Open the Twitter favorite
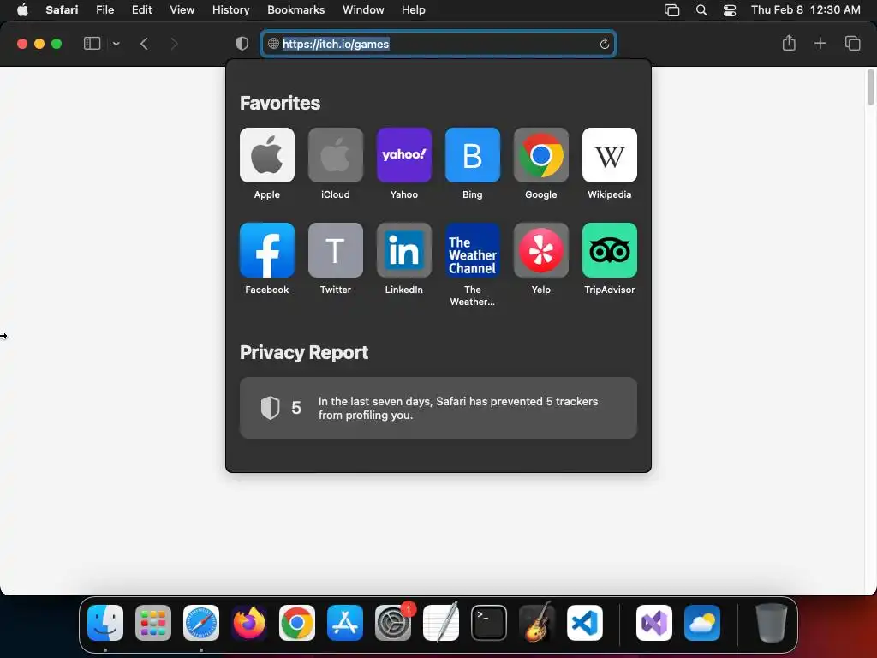 335,250
